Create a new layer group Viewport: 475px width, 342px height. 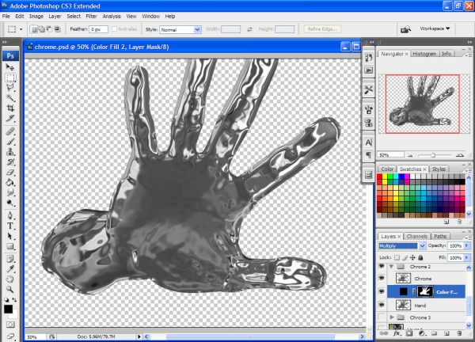[434, 333]
